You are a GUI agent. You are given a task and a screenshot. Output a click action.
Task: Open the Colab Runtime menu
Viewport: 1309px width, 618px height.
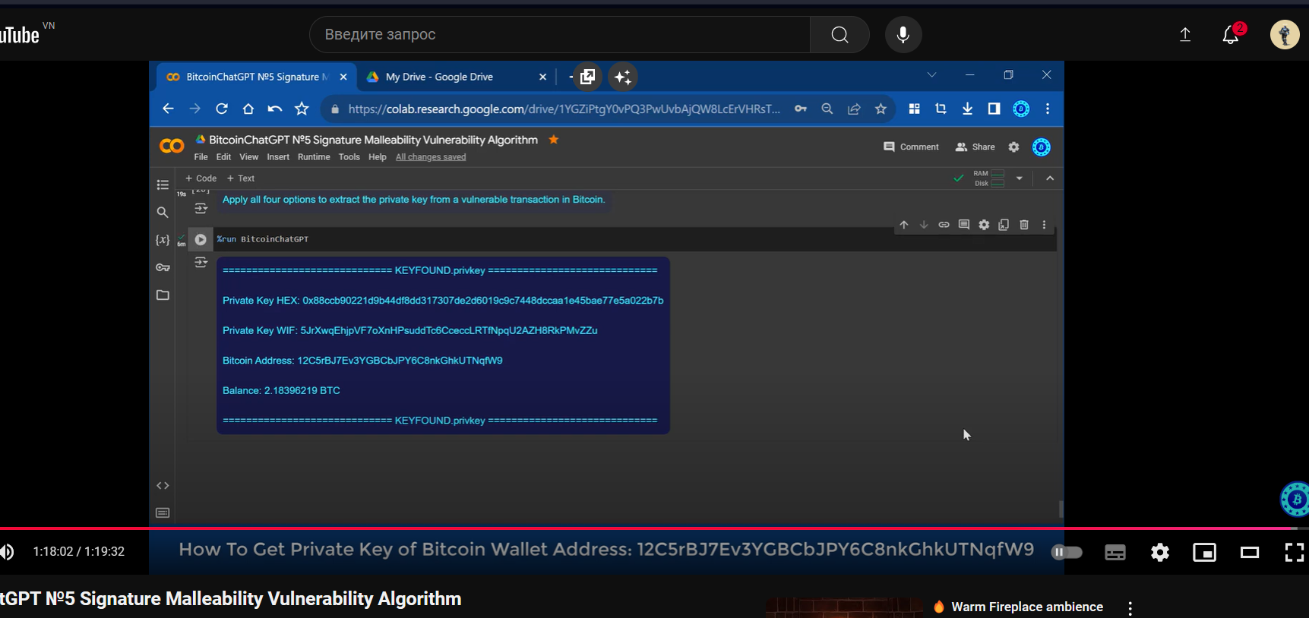[x=314, y=157]
